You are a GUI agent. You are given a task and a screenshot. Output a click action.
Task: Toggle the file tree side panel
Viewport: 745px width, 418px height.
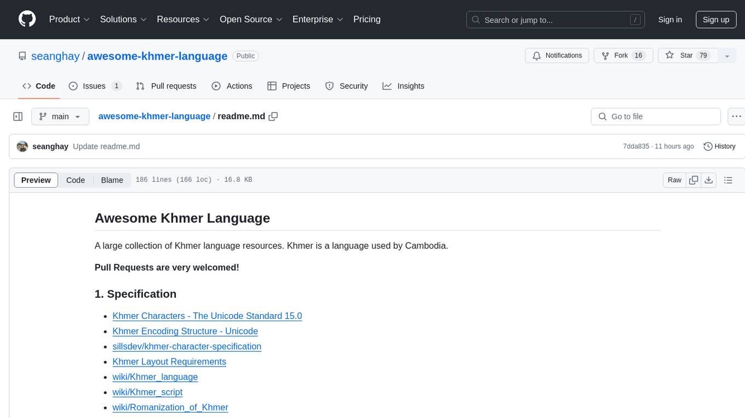tap(18, 117)
